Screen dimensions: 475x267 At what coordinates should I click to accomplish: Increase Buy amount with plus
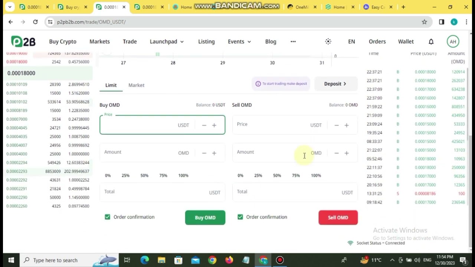click(214, 153)
